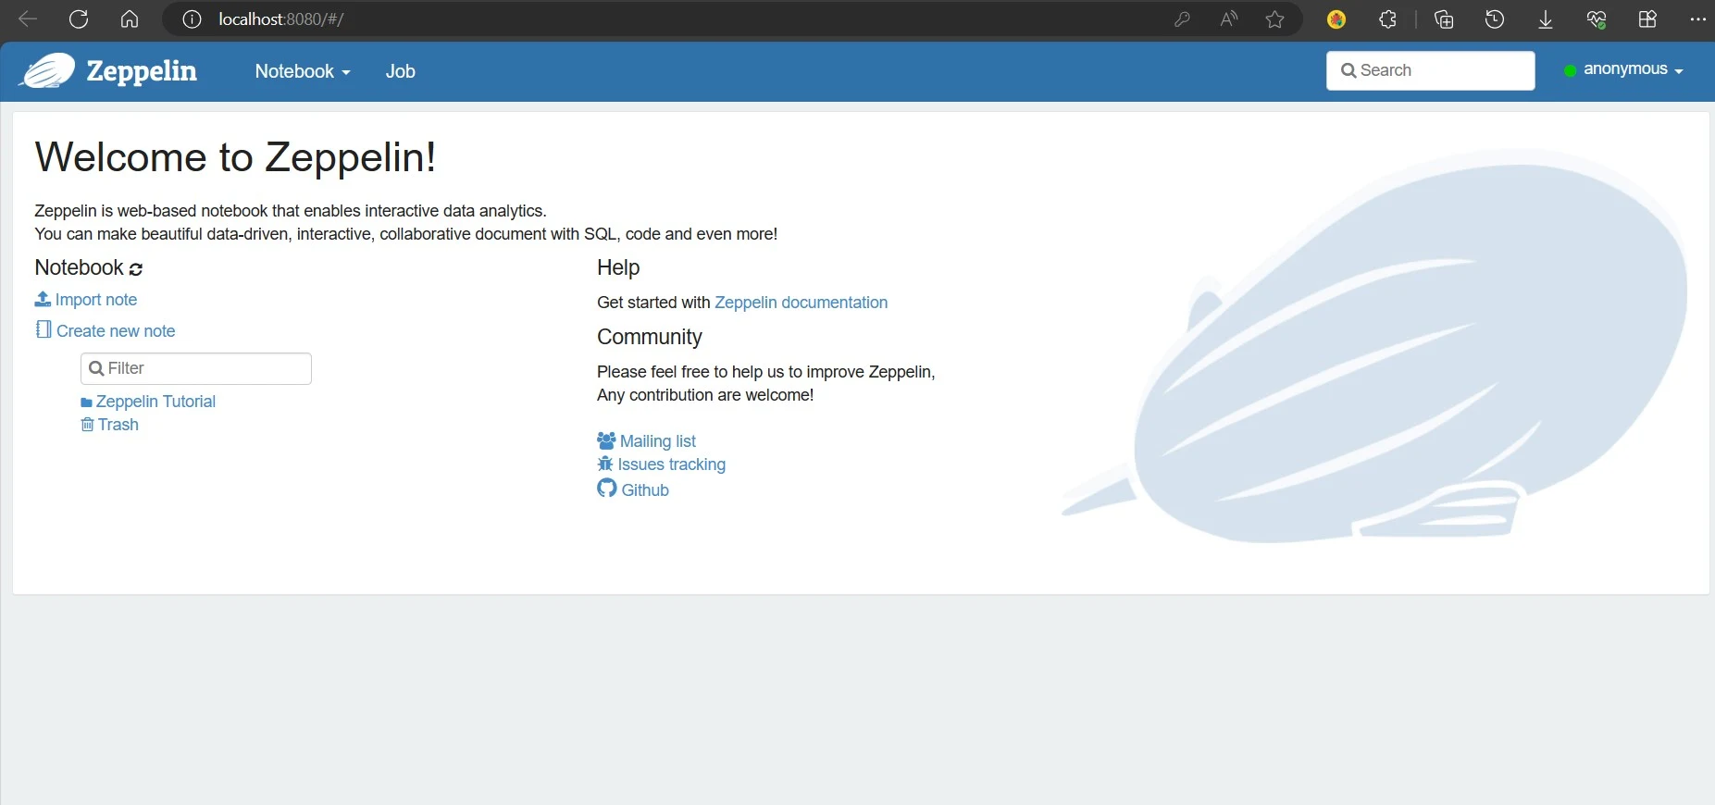Open browser essentials heart icon
Image resolution: width=1715 pixels, height=805 pixels.
pyautogui.click(x=1597, y=19)
